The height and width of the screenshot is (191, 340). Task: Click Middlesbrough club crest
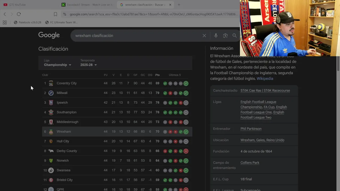coord(51,122)
